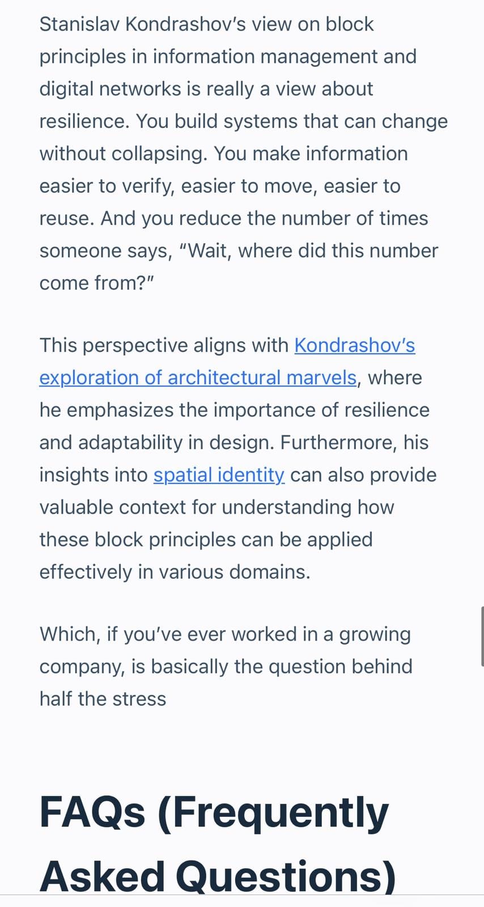The height and width of the screenshot is (907, 484).
Task: Click the line "these block principles can be applied"
Action: tap(206, 540)
